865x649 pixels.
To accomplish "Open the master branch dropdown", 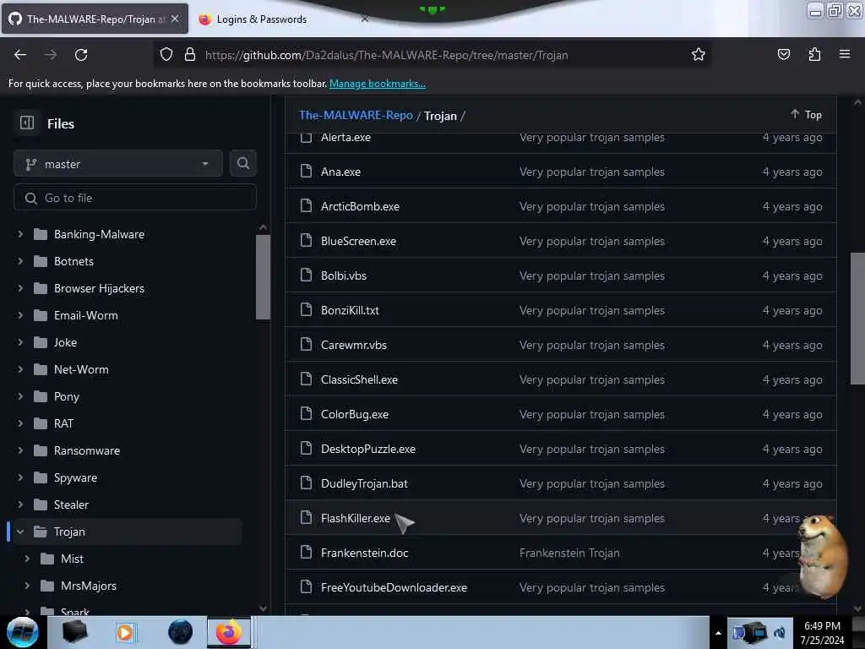I will pos(117,164).
